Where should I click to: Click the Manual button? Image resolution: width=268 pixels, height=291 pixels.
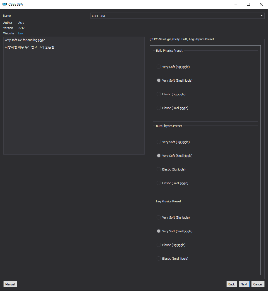point(10,284)
